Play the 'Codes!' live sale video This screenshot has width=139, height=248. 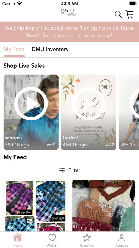tap(88, 103)
